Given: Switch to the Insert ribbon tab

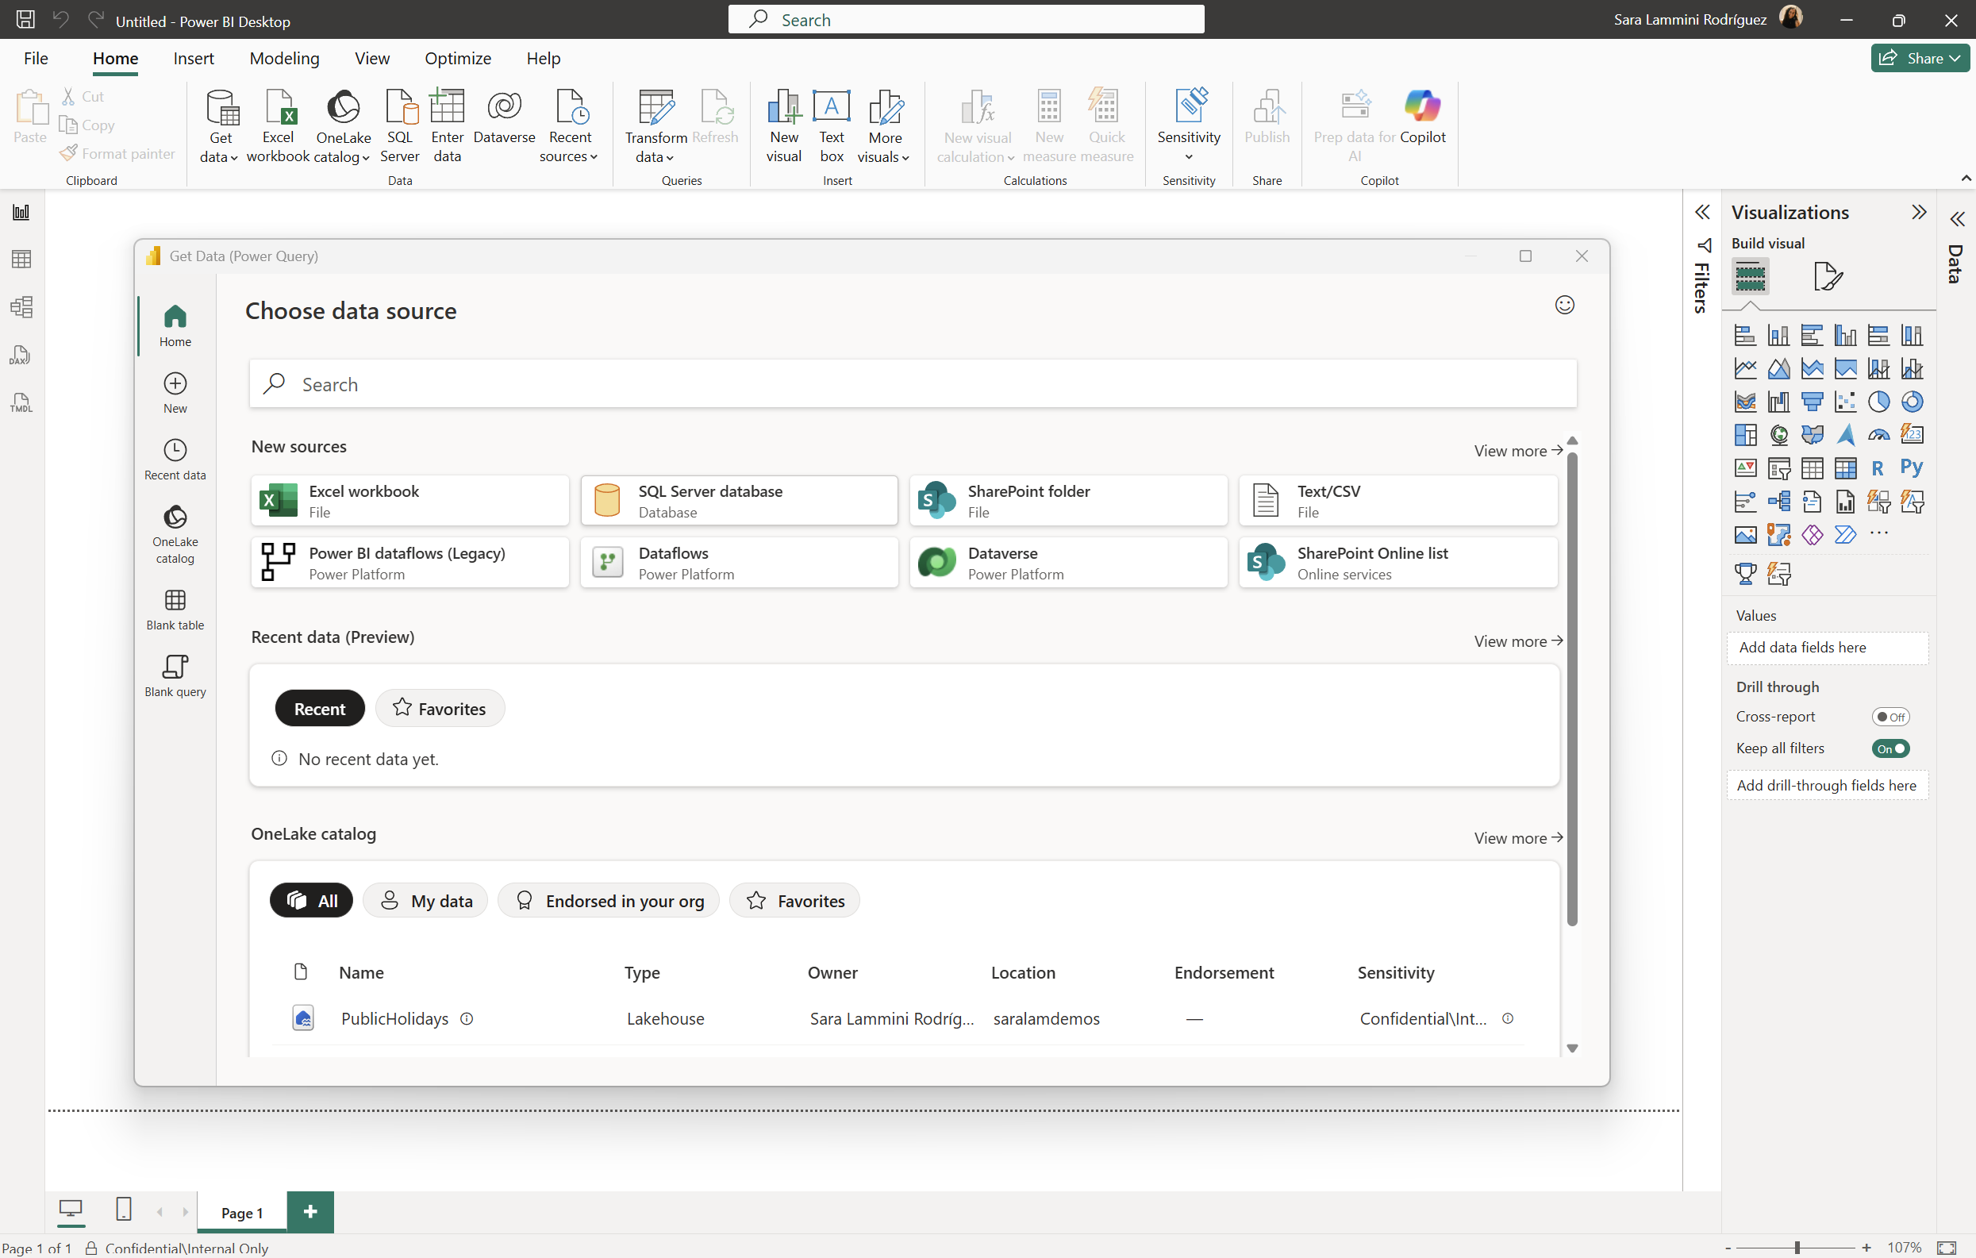Looking at the screenshot, I should click(x=194, y=58).
